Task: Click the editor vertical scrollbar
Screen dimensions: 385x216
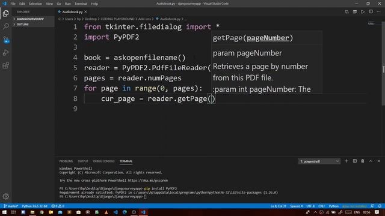Action: pos(383,64)
